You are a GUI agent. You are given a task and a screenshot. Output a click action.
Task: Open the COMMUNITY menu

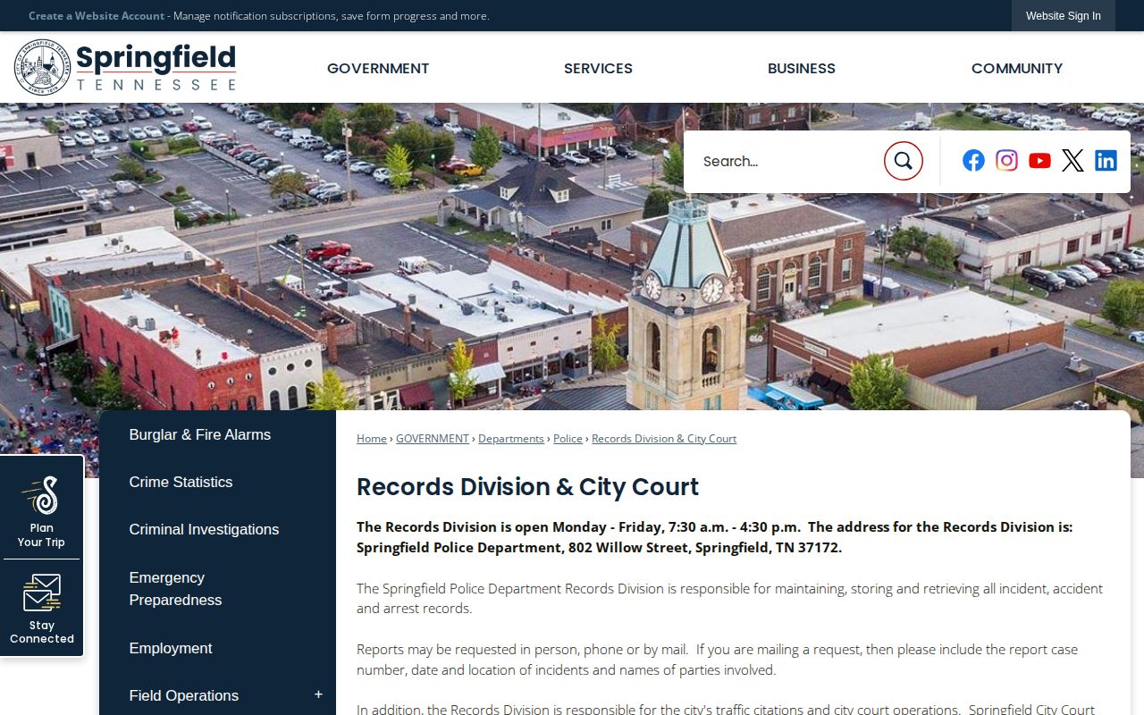(1017, 68)
